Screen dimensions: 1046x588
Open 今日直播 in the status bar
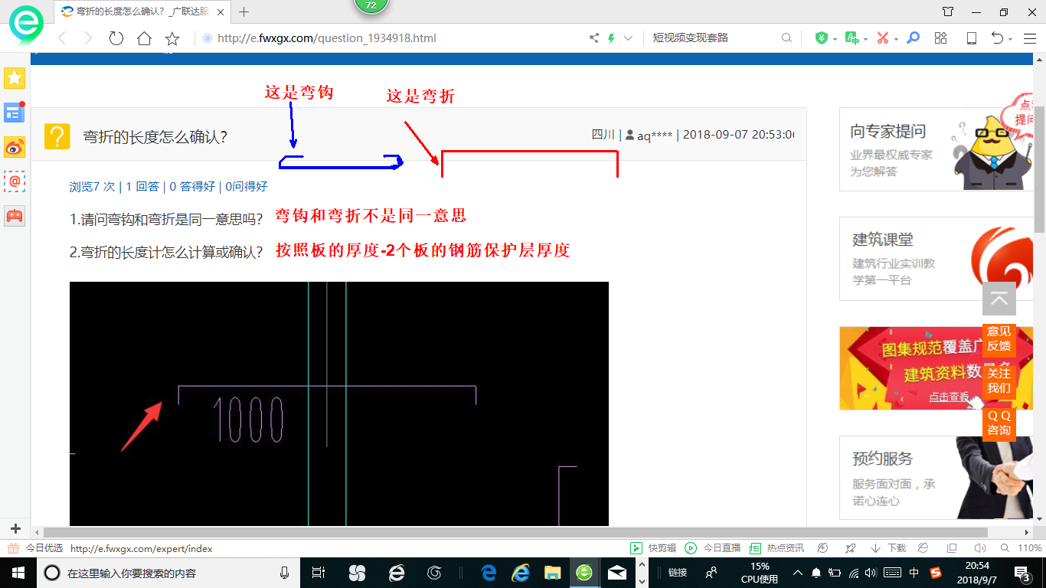[713, 548]
